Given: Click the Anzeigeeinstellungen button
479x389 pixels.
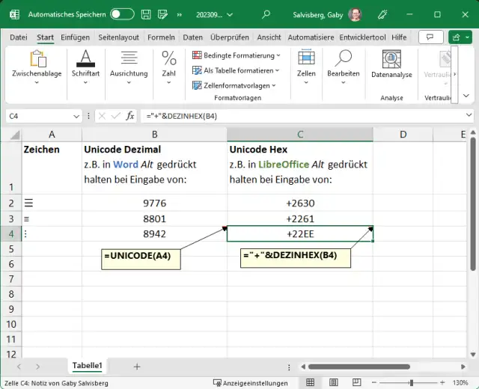Looking at the screenshot, I should tap(251, 383).
